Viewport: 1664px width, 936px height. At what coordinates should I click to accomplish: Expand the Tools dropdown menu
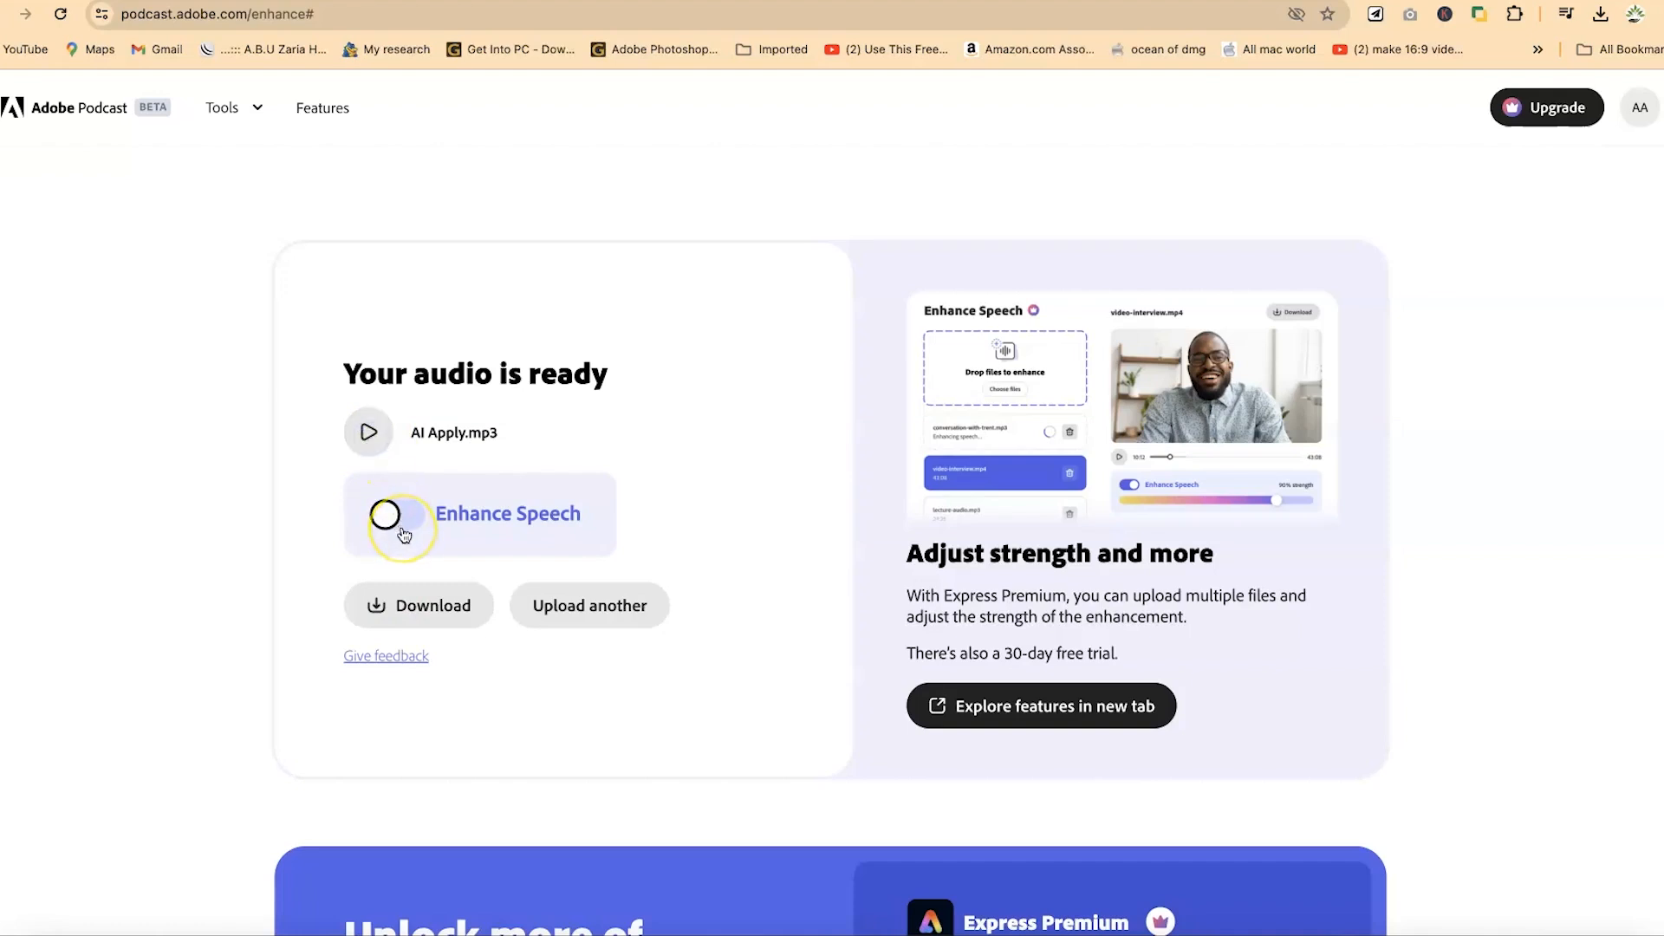click(x=234, y=107)
